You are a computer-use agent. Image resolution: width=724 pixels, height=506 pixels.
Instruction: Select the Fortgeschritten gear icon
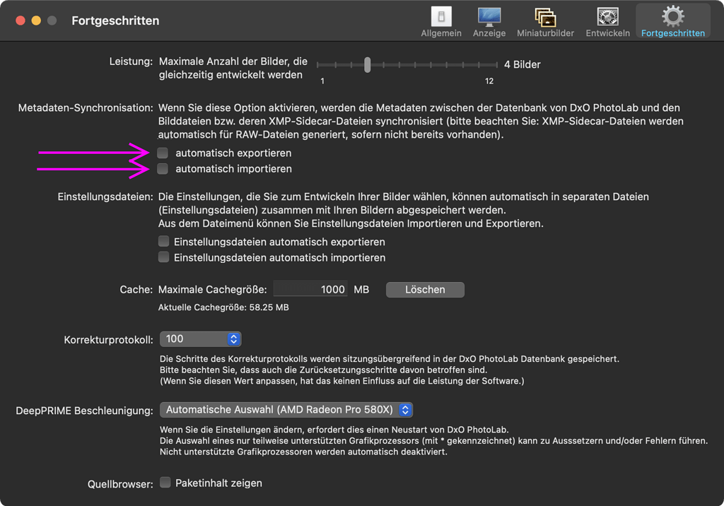(x=673, y=22)
